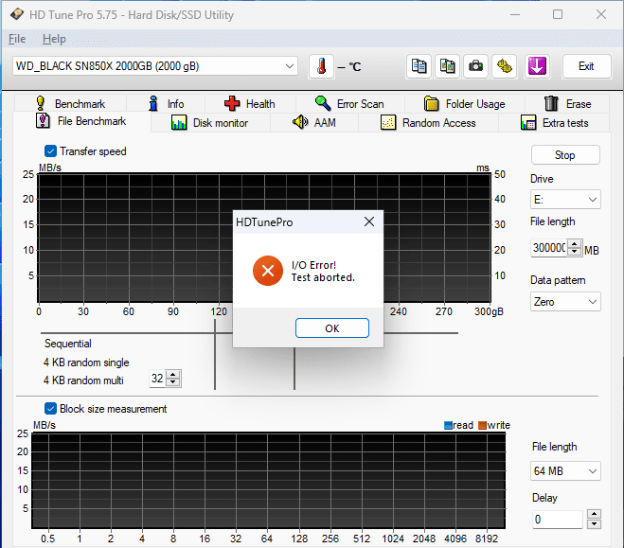Switch to the Folder Usage tab

464,104
